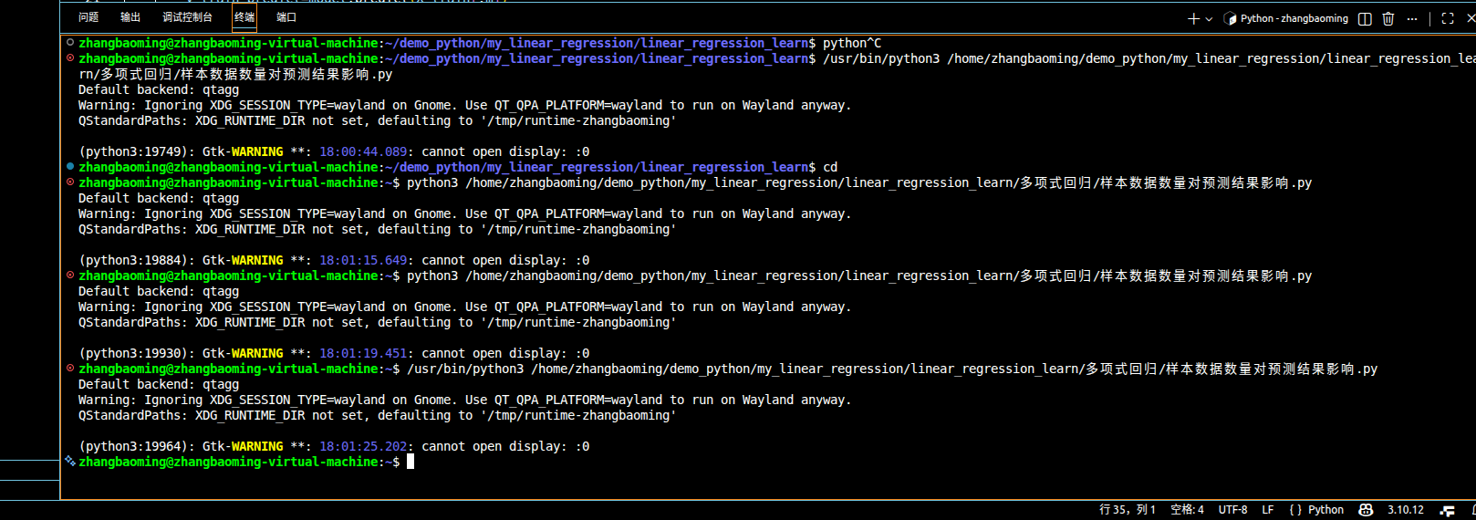This screenshot has width=1476, height=520.
Task: Click the command decoration next to python^C
Action: (70, 43)
